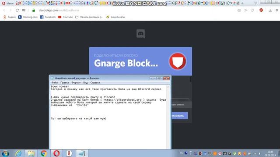Open the Справка menu in Notepad
280x157 pixels.
(x=95, y=82)
